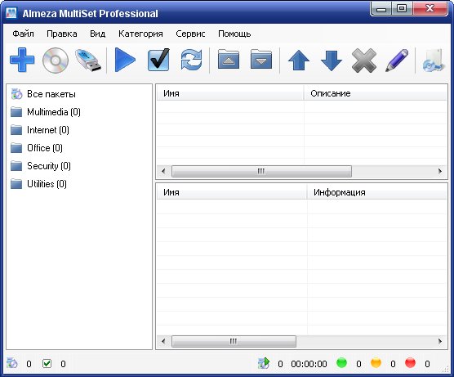Click the USB flash drive icon
454x377 pixels.
click(88, 61)
